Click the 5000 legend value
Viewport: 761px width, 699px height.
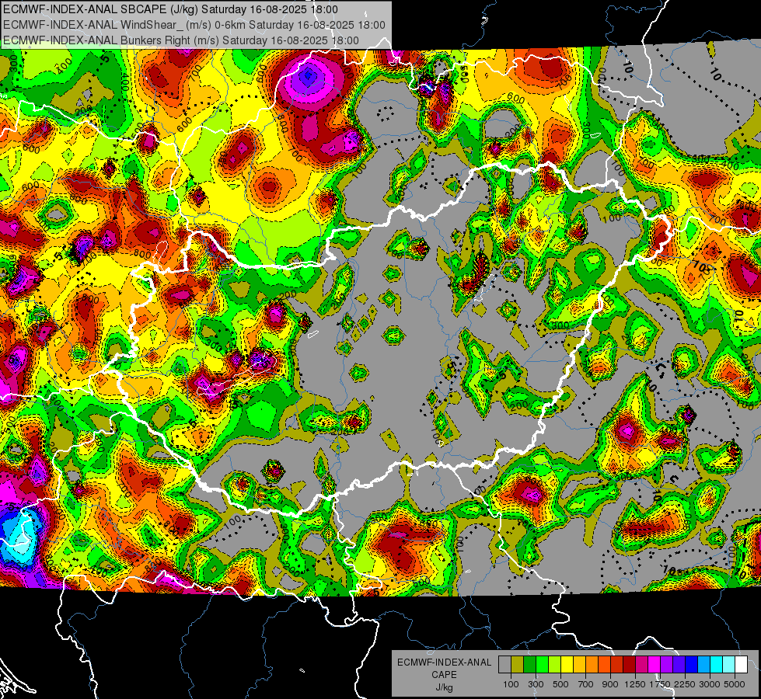pos(735,684)
